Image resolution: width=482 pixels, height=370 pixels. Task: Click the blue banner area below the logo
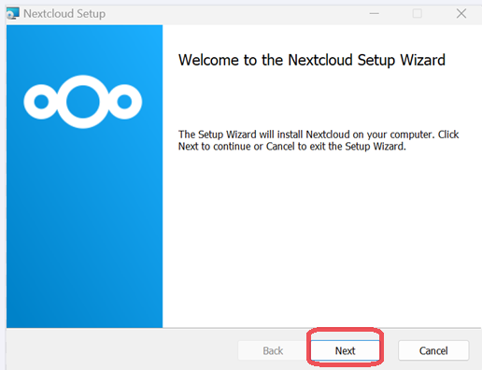pyautogui.click(x=84, y=227)
